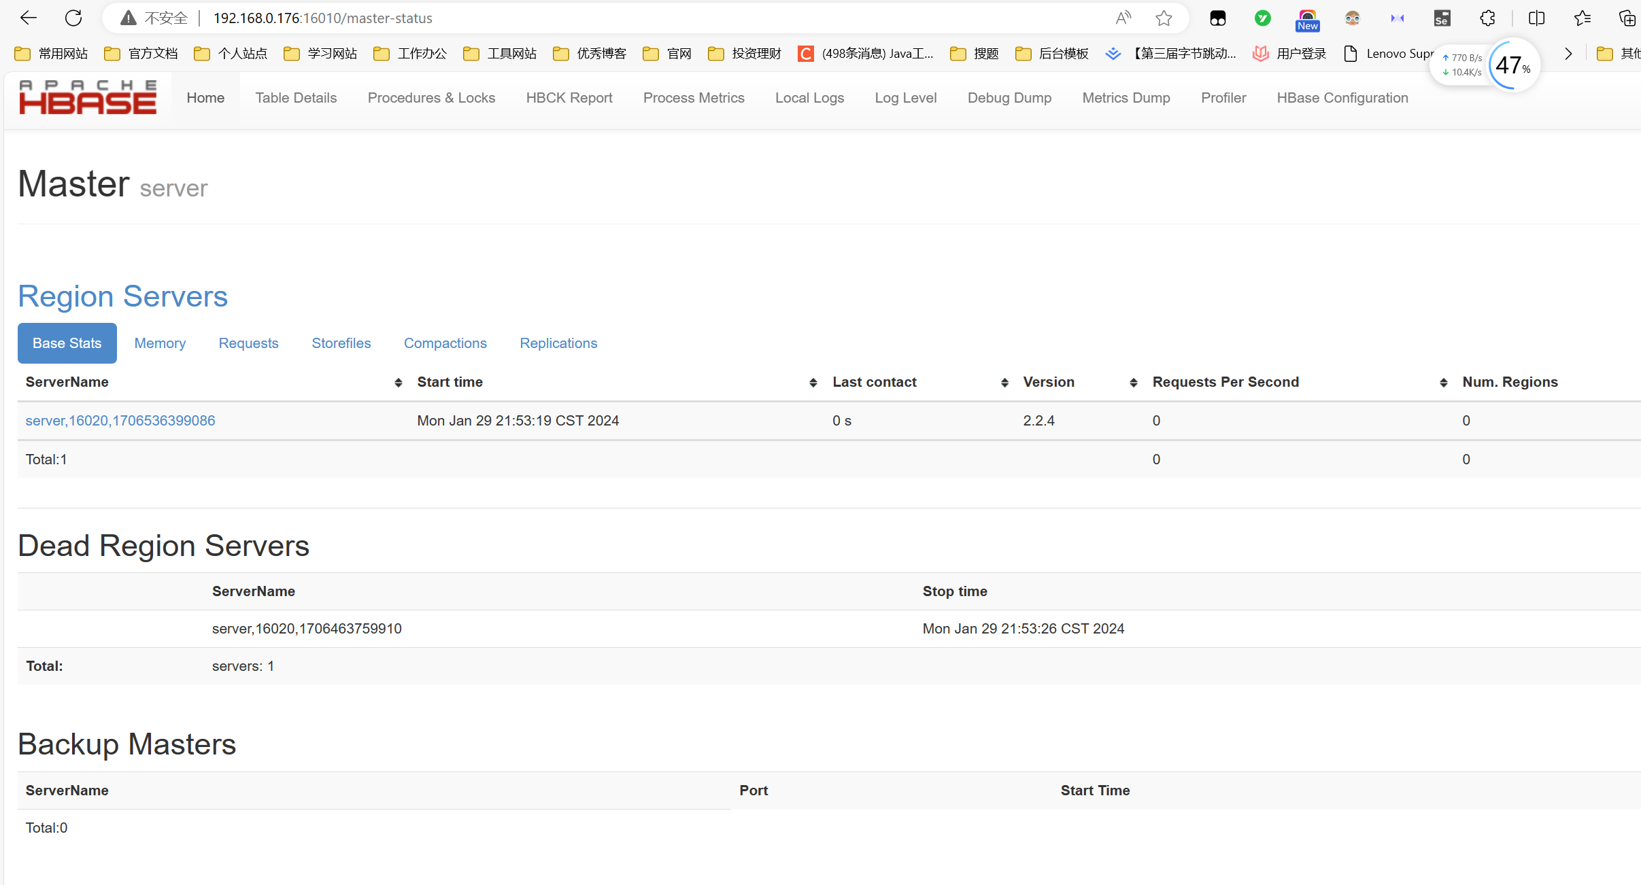Image resolution: width=1641 pixels, height=885 pixels.
Task: Switch to the Compactions tab
Action: tap(445, 343)
